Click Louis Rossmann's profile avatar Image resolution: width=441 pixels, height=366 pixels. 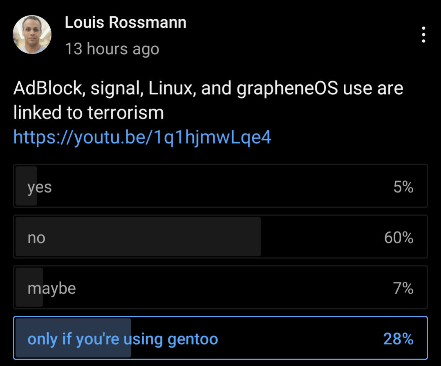32,35
